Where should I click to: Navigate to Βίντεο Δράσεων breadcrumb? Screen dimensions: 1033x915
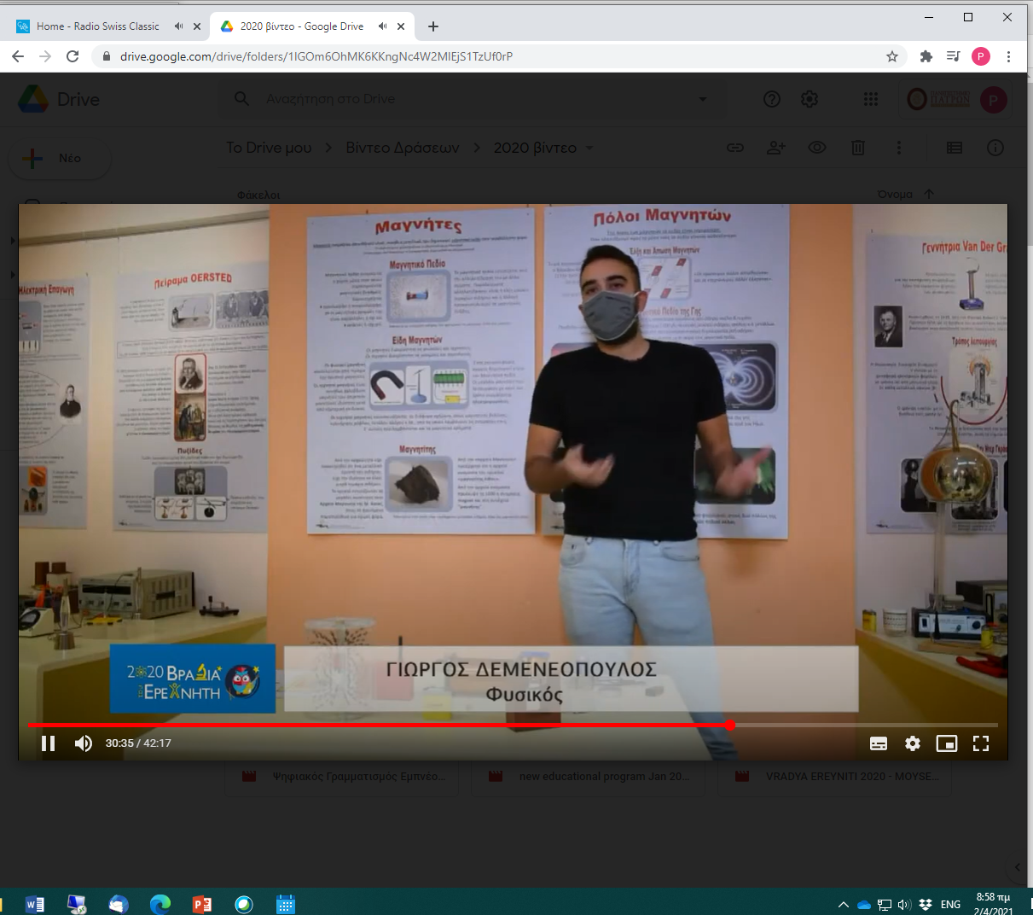point(403,148)
